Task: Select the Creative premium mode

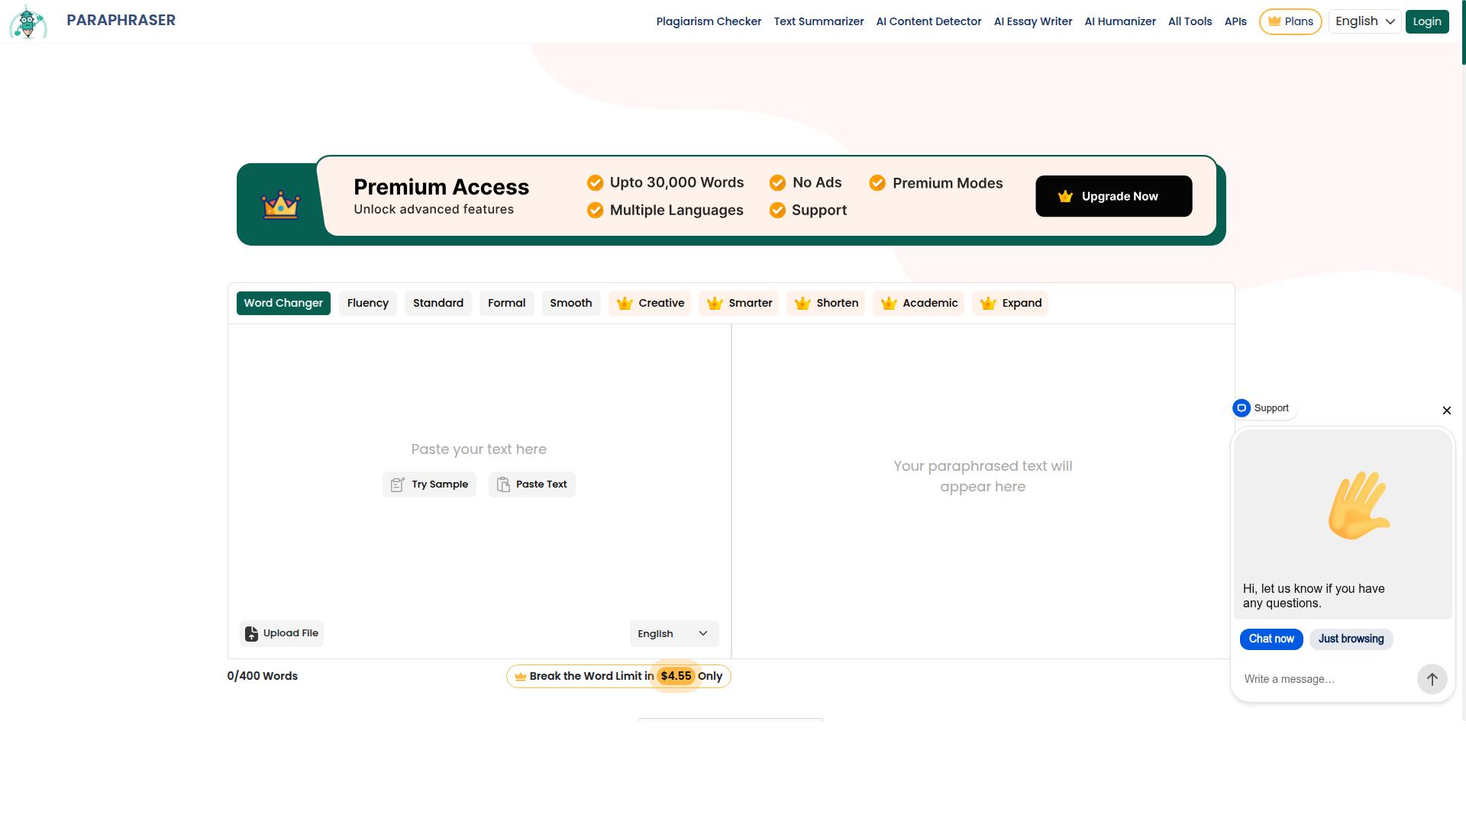Action: pyautogui.click(x=650, y=303)
